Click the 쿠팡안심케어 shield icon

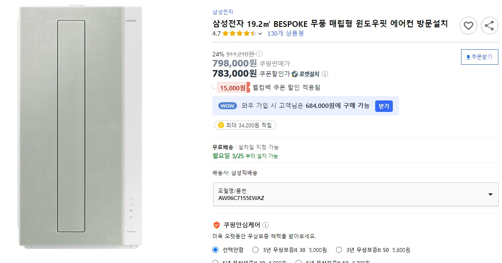tap(216, 224)
